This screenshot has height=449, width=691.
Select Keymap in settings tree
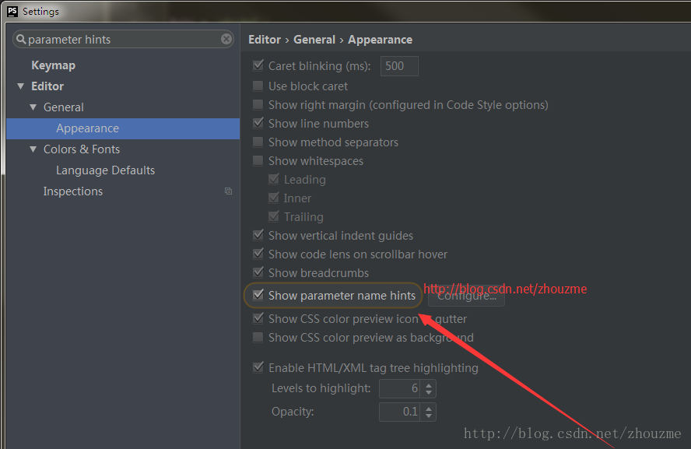[54, 65]
